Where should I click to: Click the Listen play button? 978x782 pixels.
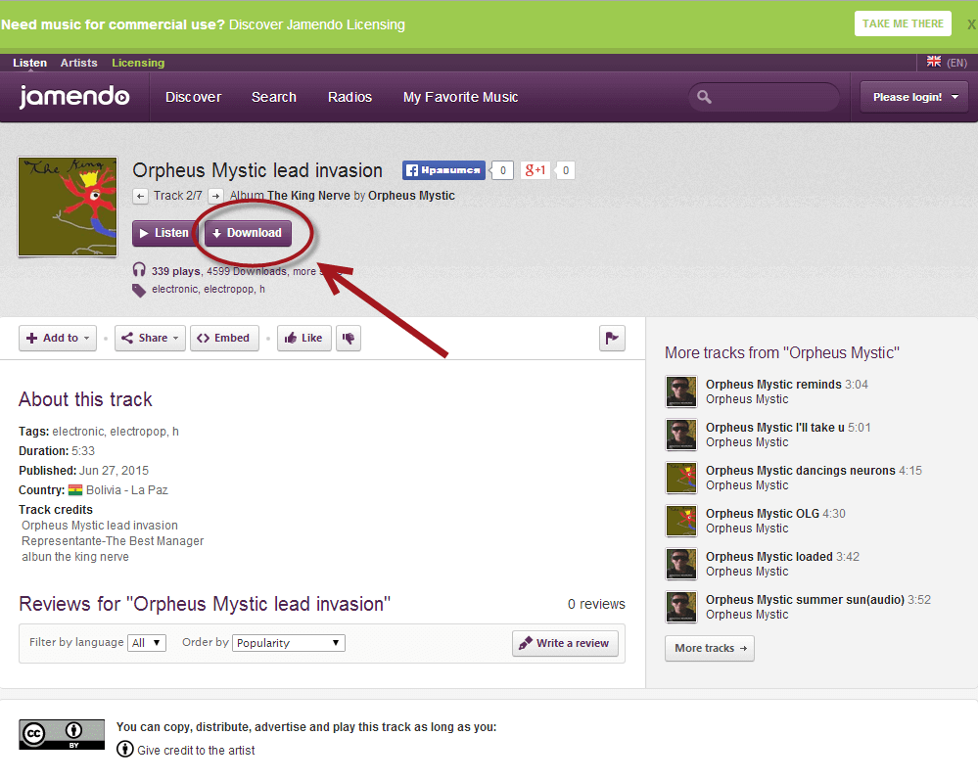pyautogui.click(x=164, y=233)
